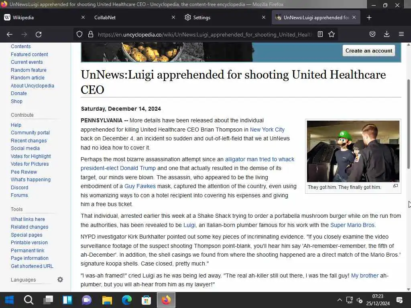Viewport: 411px width, 308px height.
Task: Open Task View on taskbar
Action: 48,300
